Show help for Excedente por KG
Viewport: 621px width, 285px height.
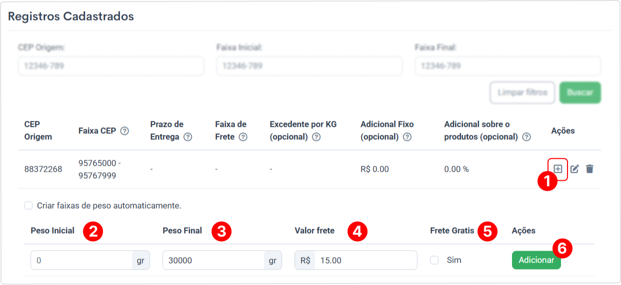pos(316,137)
